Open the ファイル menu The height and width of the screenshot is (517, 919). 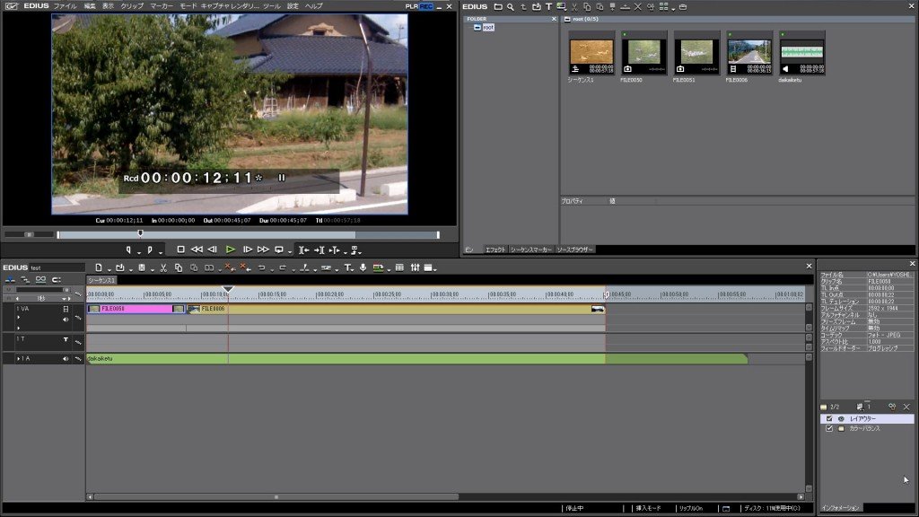pyautogui.click(x=65, y=6)
